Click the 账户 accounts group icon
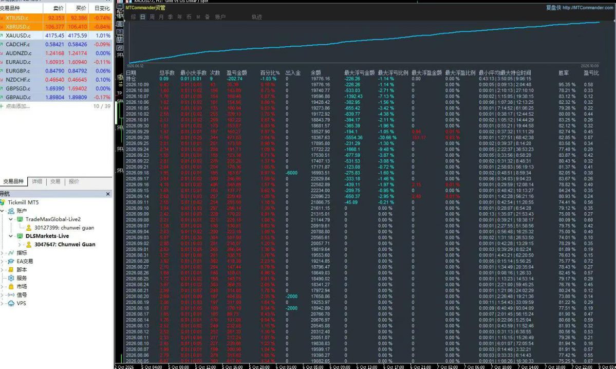Screen dimensions: 616x369 click(11, 211)
